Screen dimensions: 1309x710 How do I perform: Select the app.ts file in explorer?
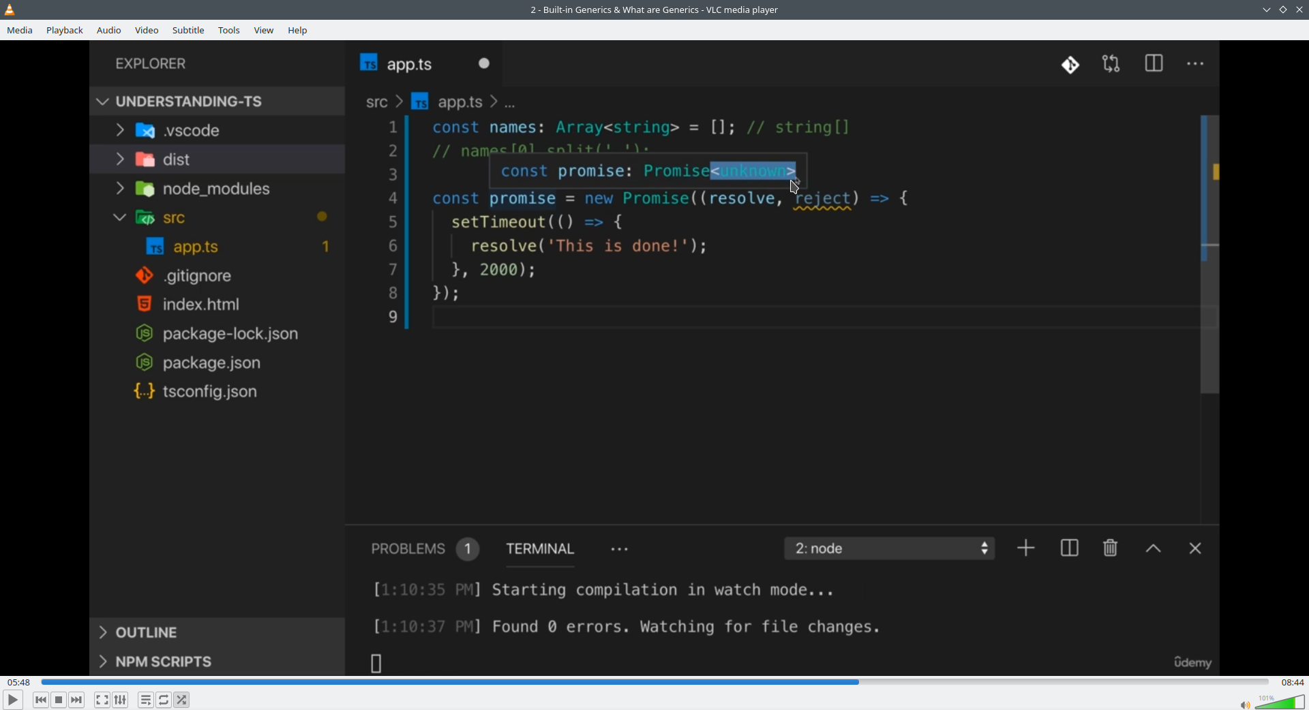pyautogui.click(x=218, y=247)
